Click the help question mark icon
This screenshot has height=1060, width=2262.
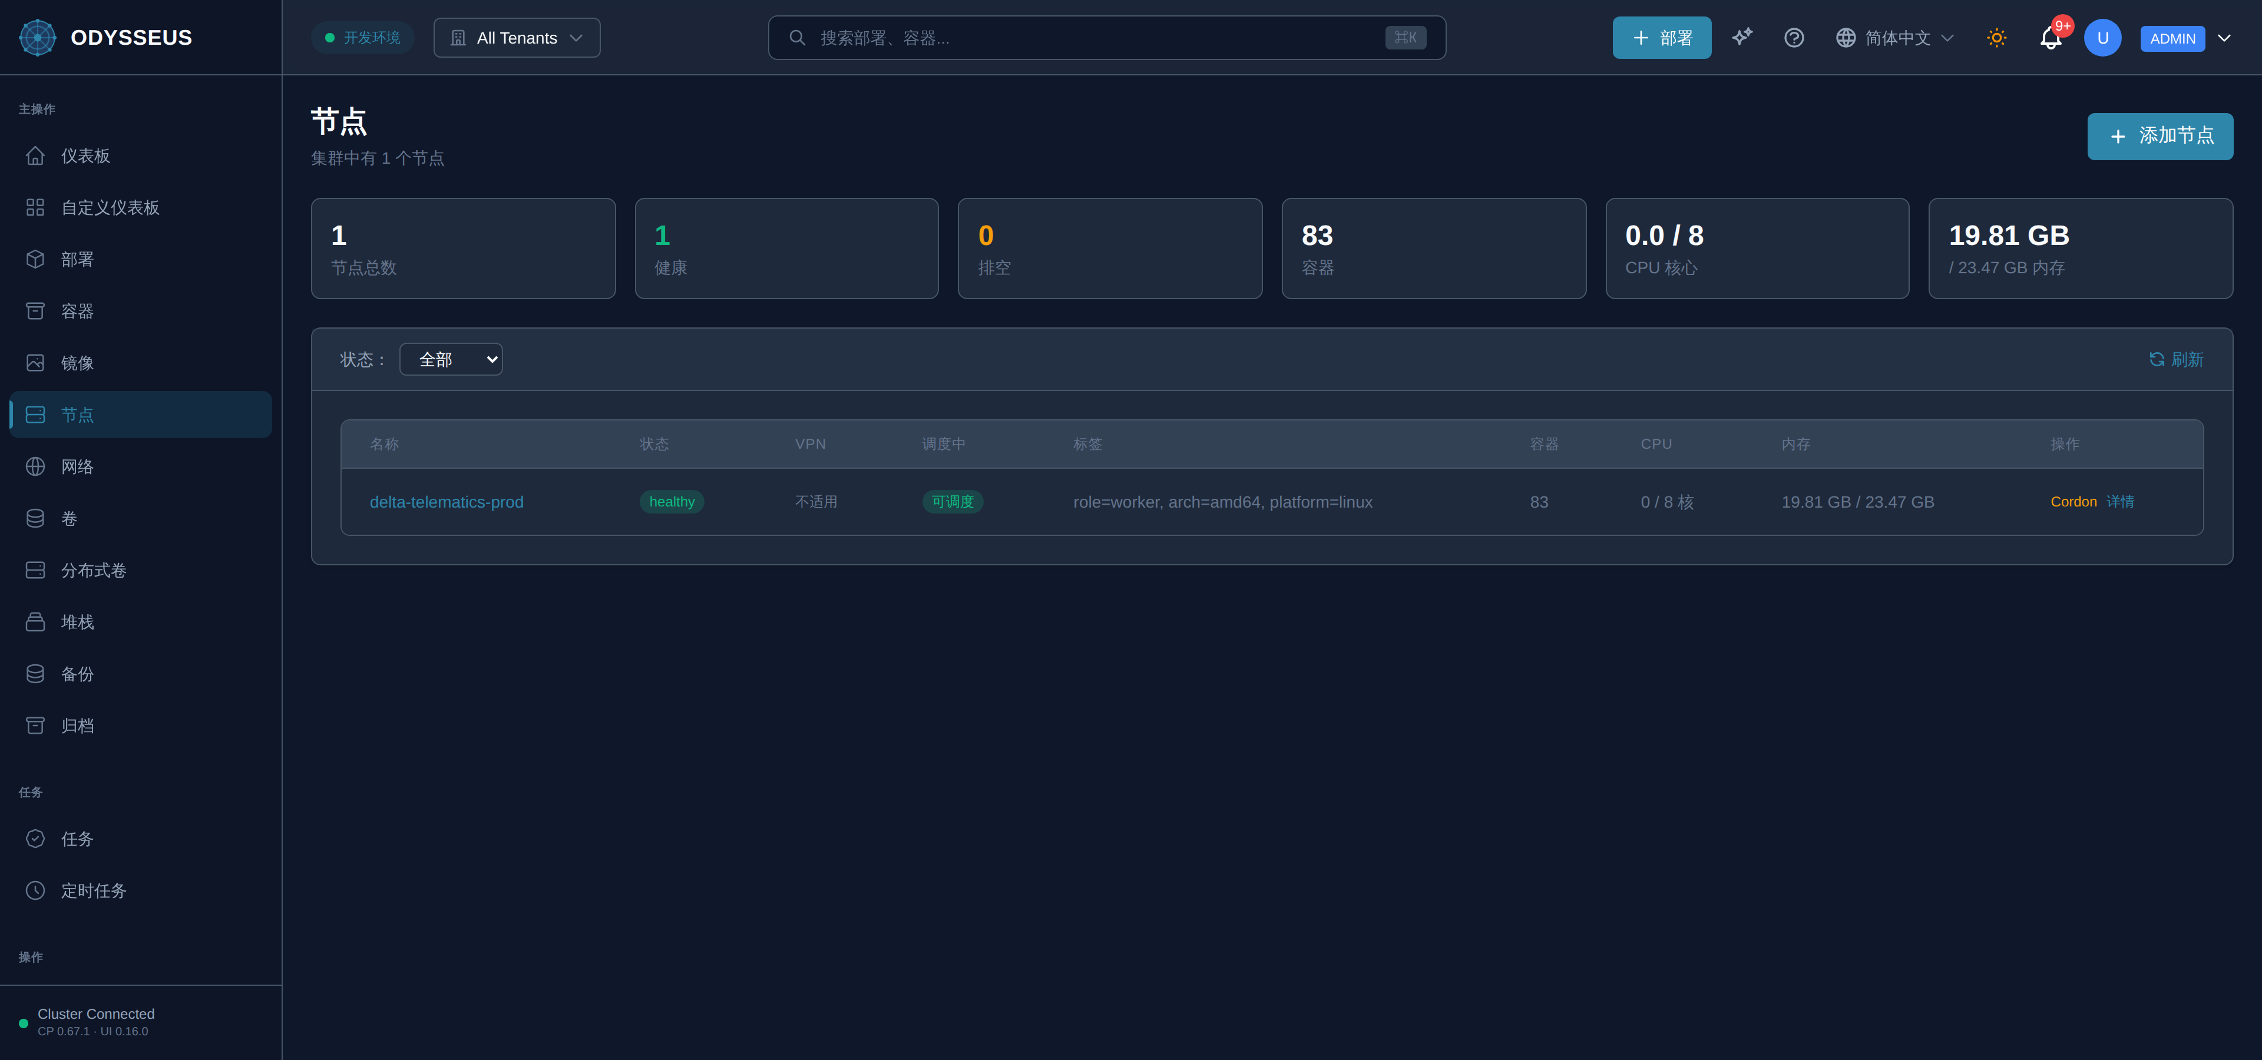click(x=1794, y=38)
